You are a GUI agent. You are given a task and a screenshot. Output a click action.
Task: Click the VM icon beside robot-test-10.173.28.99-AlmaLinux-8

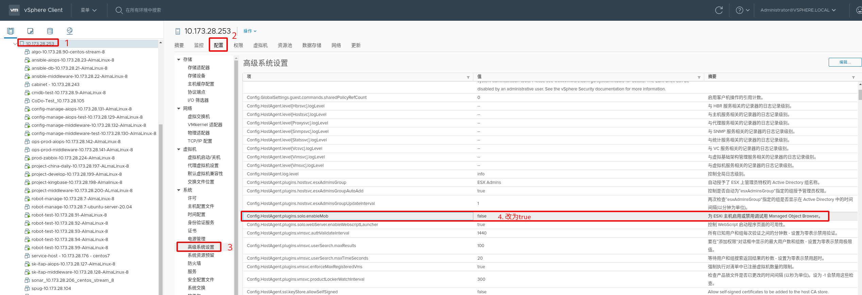(27, 248)
